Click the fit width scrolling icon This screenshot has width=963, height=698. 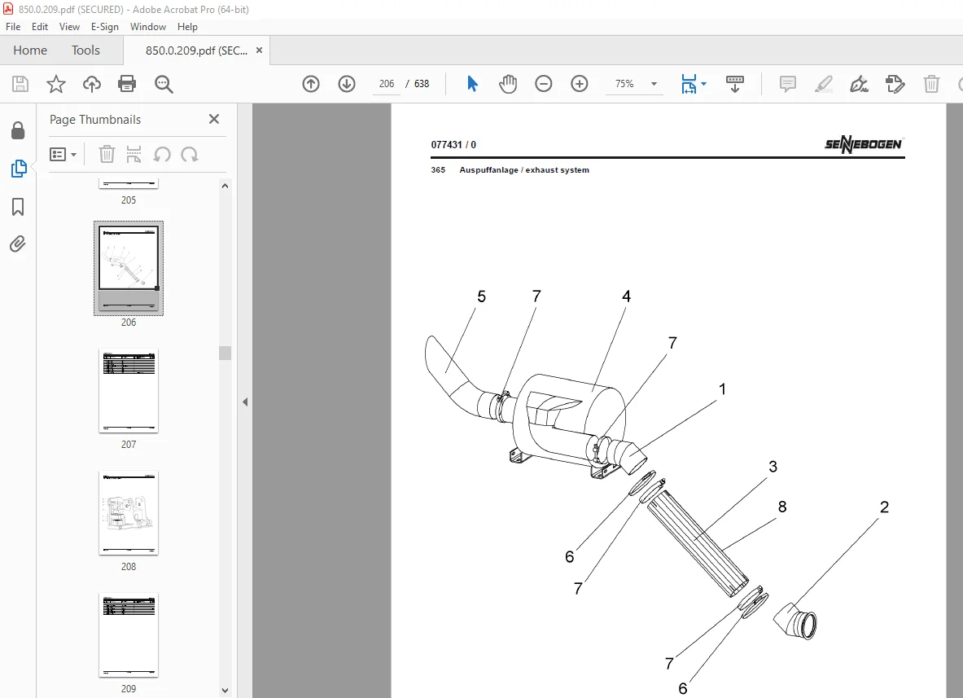(689, 84)
